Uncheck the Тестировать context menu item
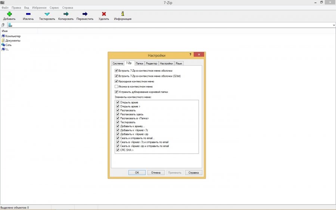Image resolution: width=336 pixels, height=210 pixels. coord(118,122)
